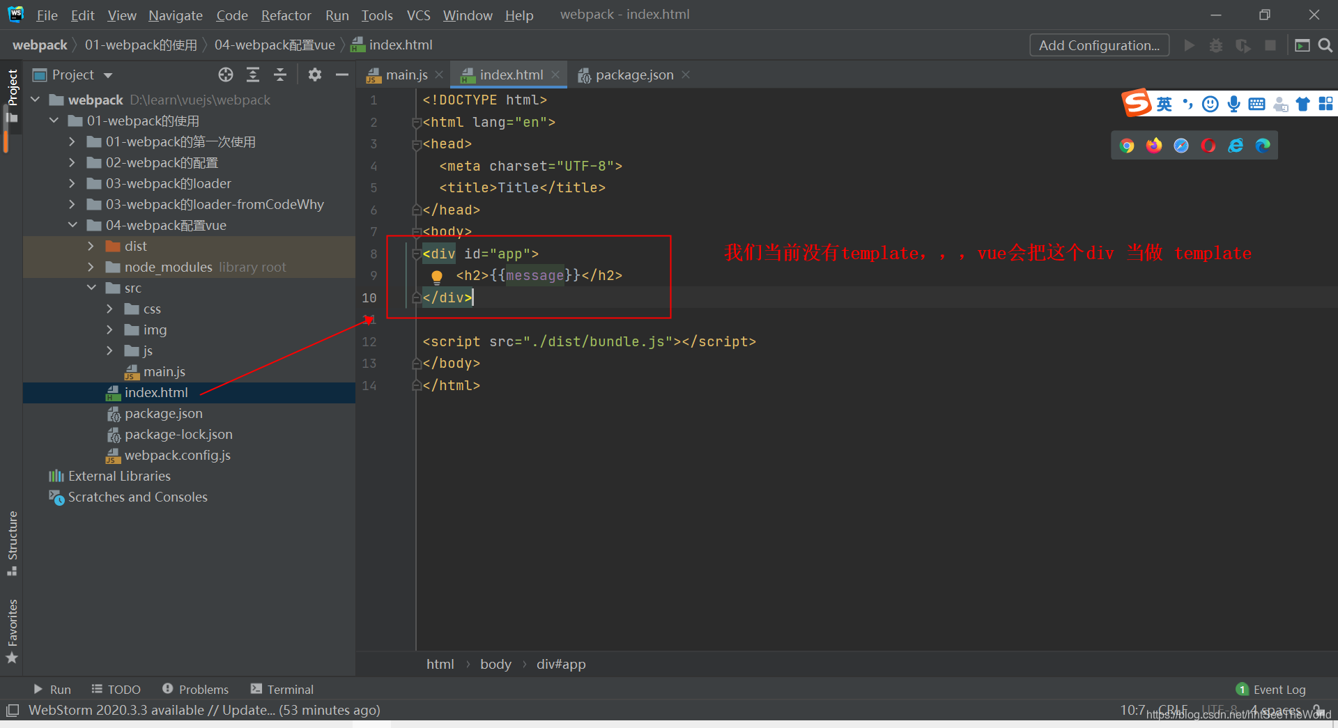1338x728 pixels.
Task: Open the Problems tool window
Action: point(195,689)
